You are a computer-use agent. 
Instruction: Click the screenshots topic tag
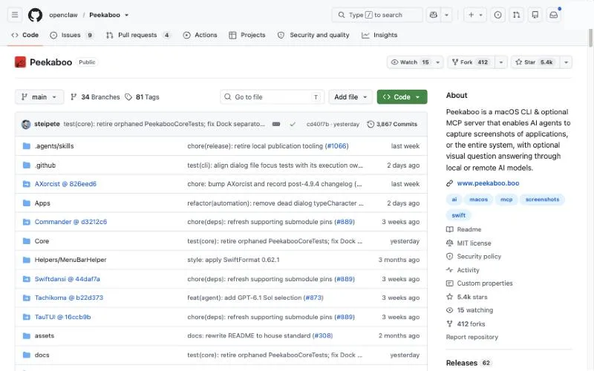[x=542, y=200]
